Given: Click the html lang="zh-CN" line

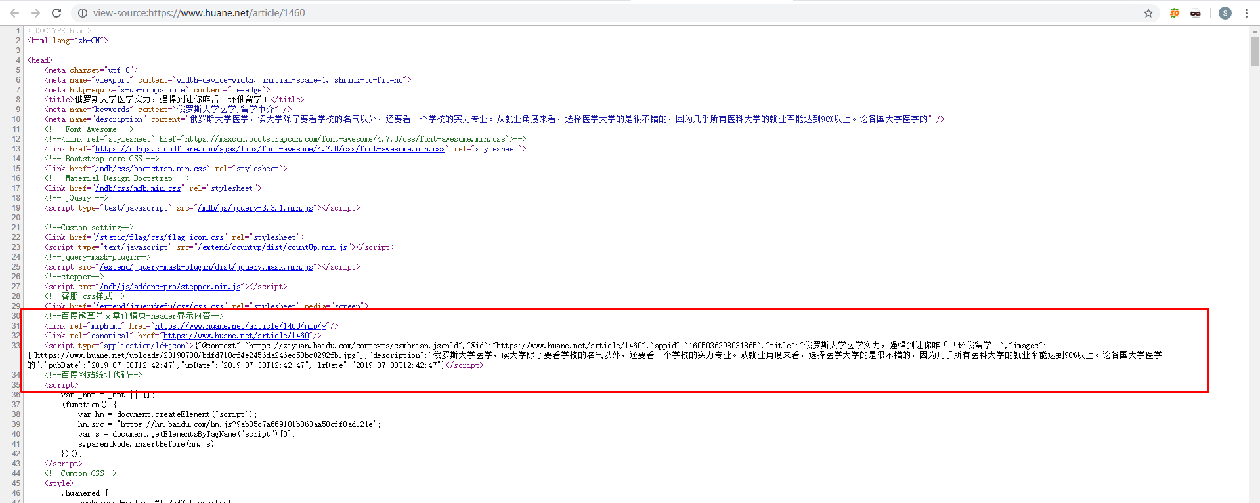Looking at the screenshot, I should point(68,41).
